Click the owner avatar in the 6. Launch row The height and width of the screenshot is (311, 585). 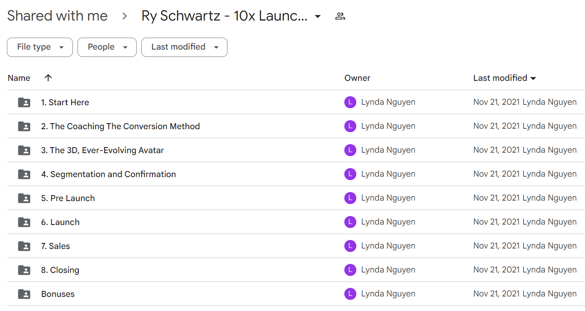pyautogui.click(x=350, y=222)
